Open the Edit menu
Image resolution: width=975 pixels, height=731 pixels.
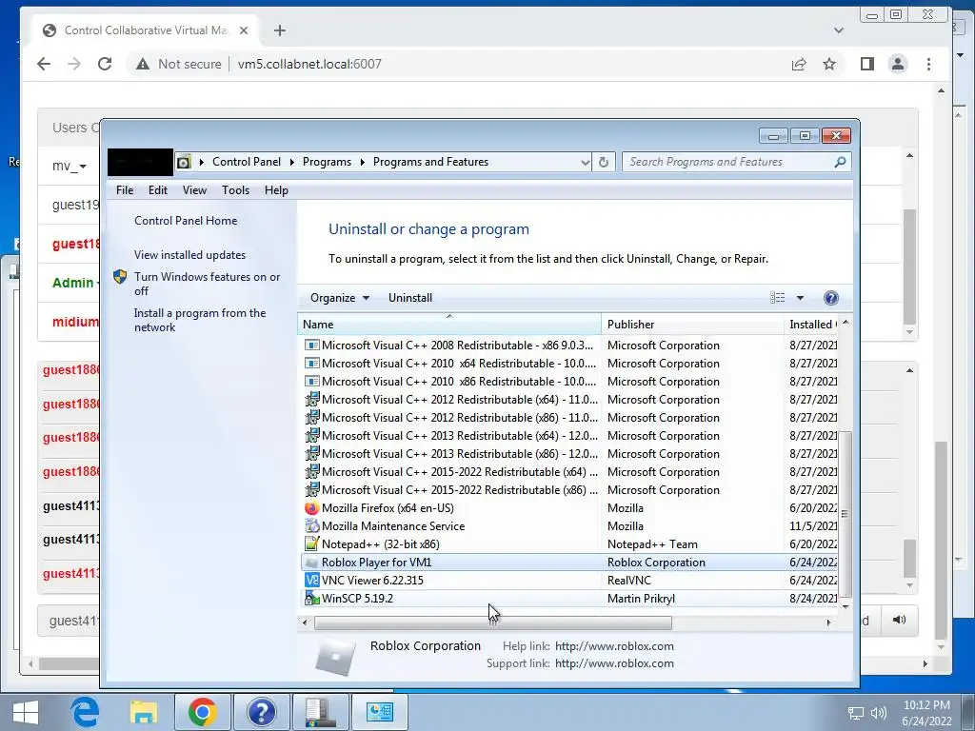tap(158, 190)
